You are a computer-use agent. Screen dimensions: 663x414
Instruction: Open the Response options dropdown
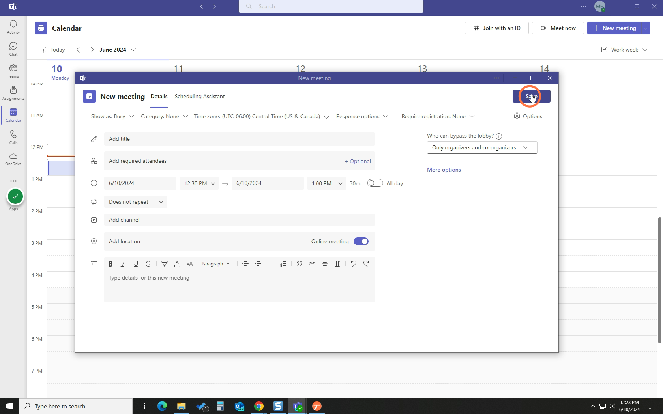point(362,116)
